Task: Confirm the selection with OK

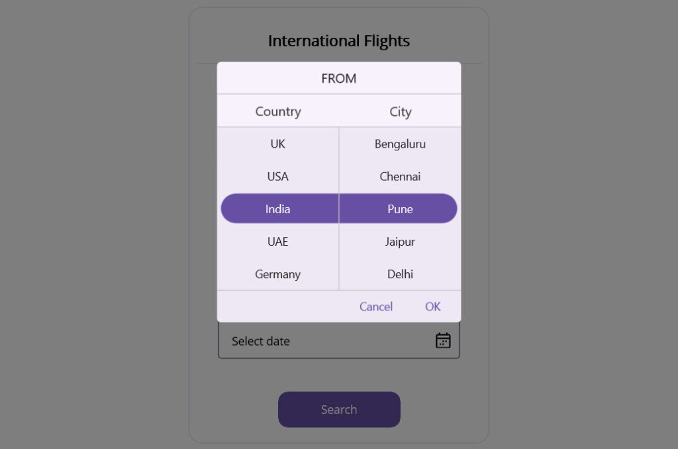Action: pos(432,306)
